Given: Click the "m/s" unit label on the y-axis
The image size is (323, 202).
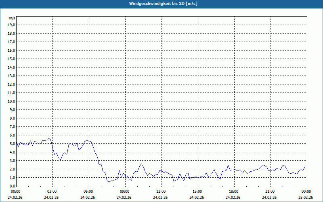Looking at the screenshot, I should click(x=12, y=18).
